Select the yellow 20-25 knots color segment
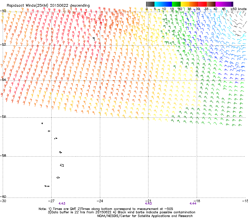The width and height of the screenshot is (248, 218). (x=185, y=4)
